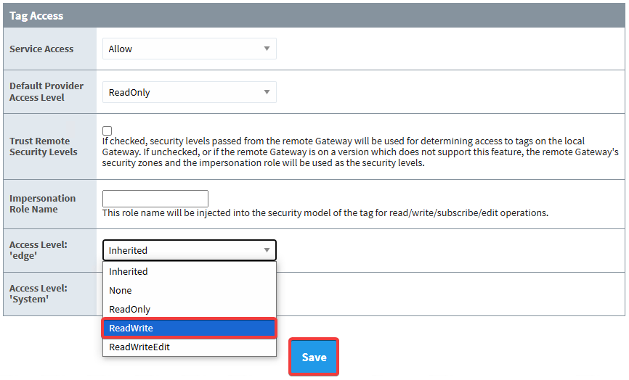Image resolution: width=629 pixels, height=380 pixels.
Task: Click the Service Access label
Action: click(x=41, y=49)
